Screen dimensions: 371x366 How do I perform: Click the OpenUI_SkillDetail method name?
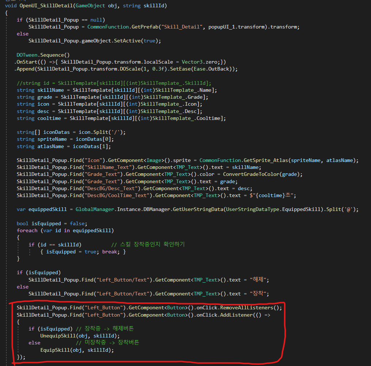46,6
